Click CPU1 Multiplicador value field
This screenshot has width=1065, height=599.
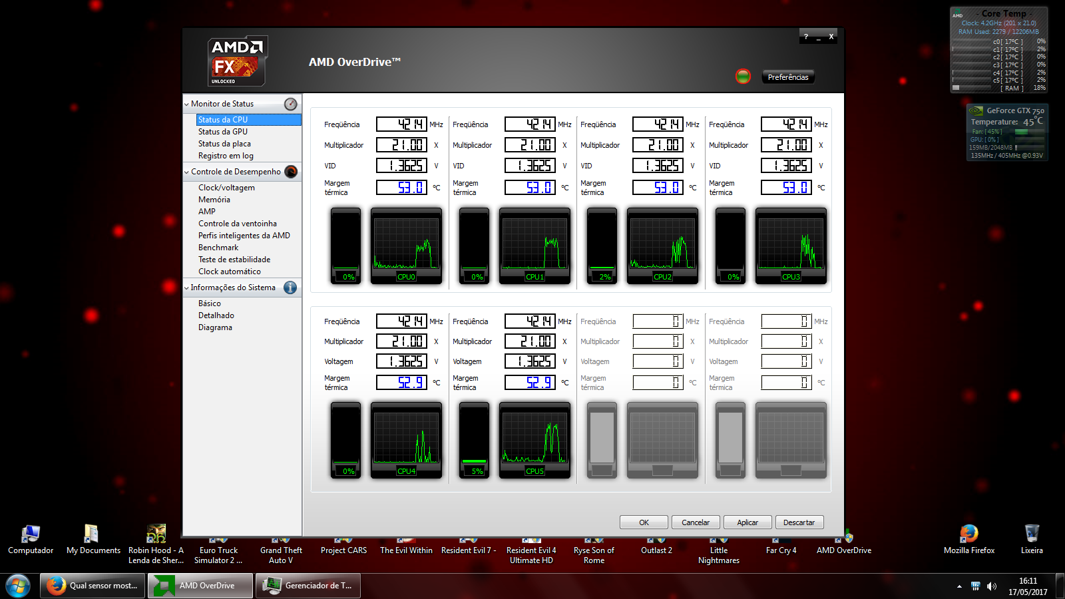point(530,145)
